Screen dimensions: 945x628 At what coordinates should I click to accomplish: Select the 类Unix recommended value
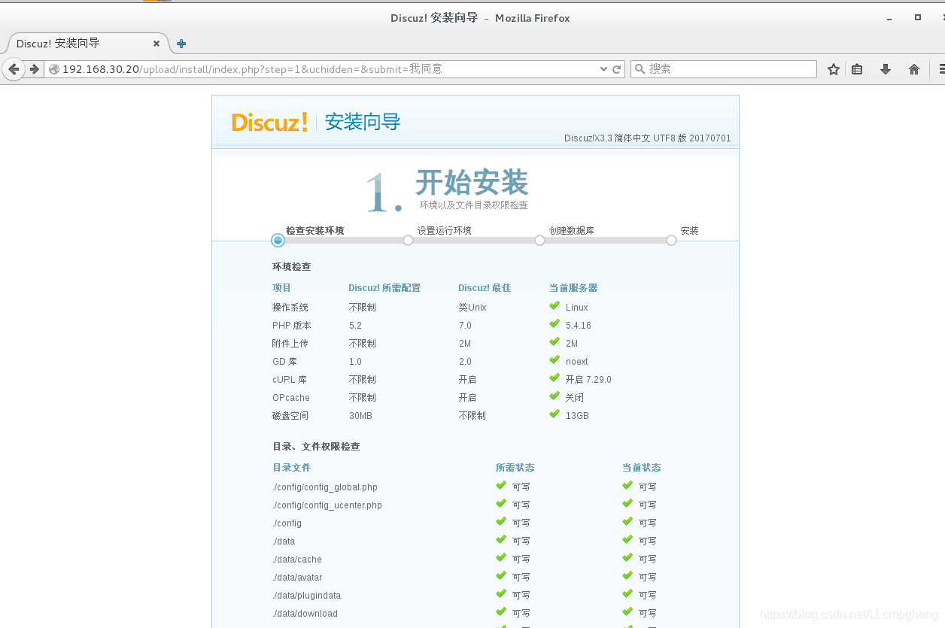[x=472, y=308]
